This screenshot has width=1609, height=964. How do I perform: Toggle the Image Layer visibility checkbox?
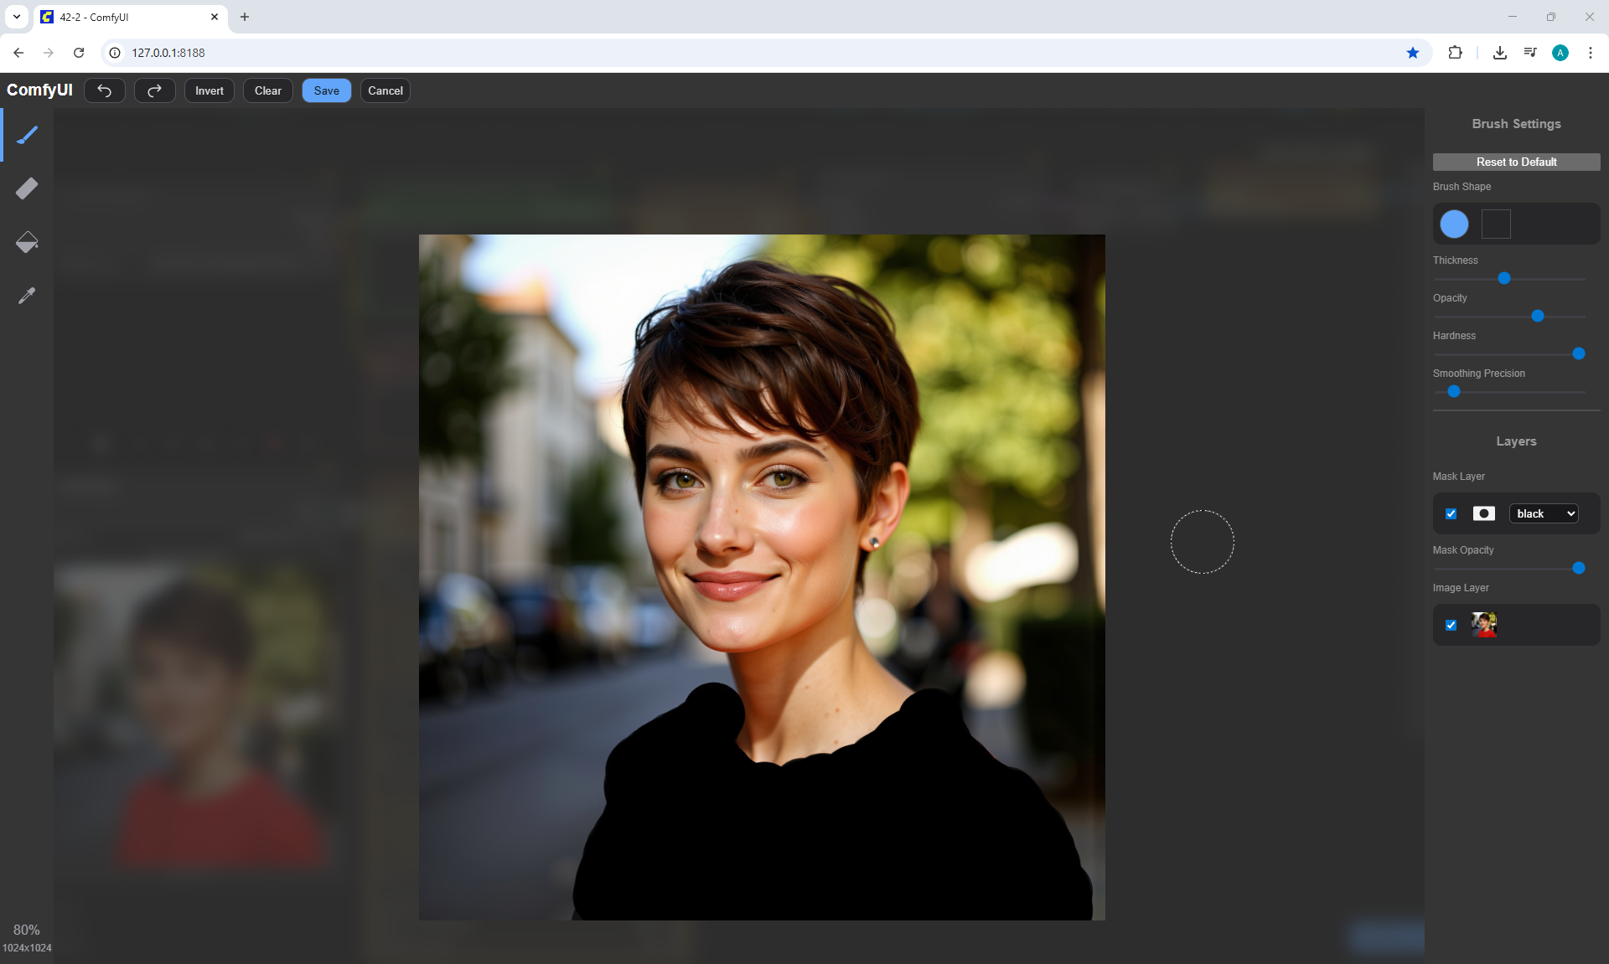tap(1451, 625)
